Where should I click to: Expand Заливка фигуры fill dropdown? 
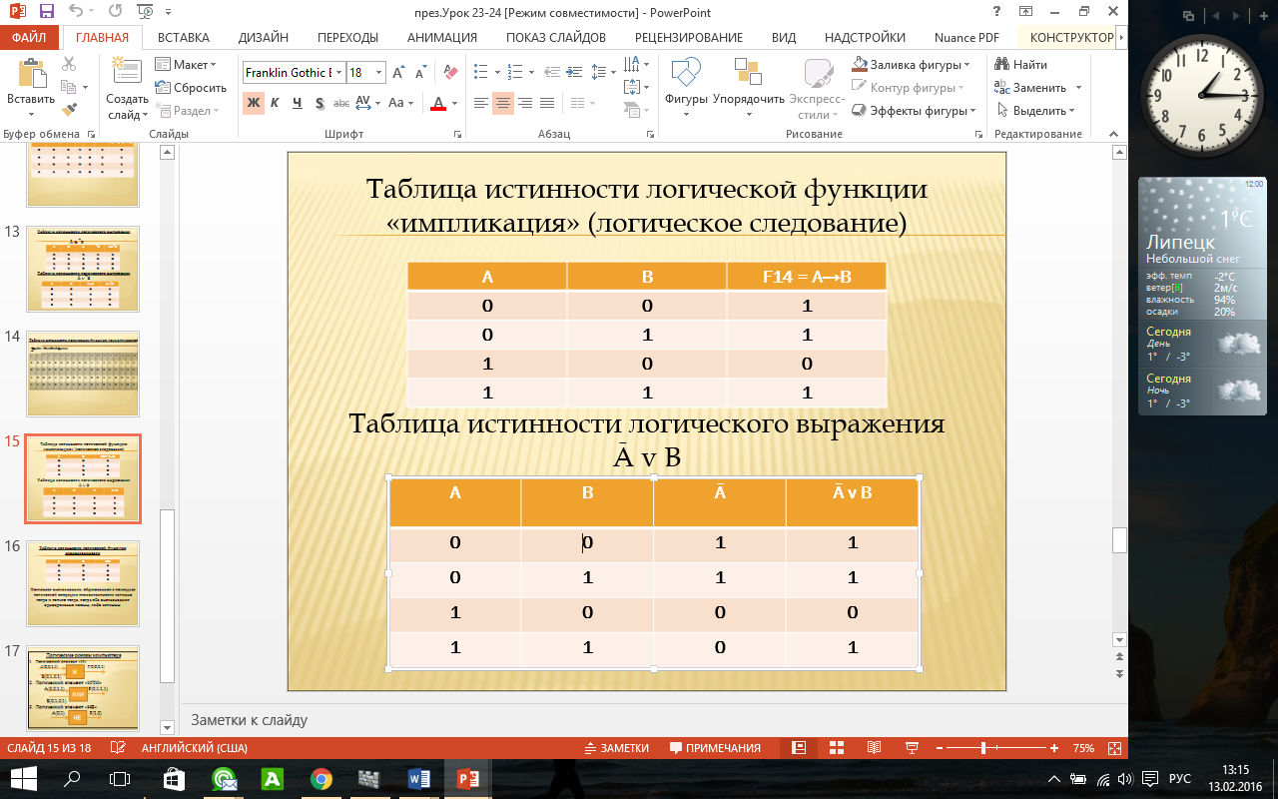911,64
